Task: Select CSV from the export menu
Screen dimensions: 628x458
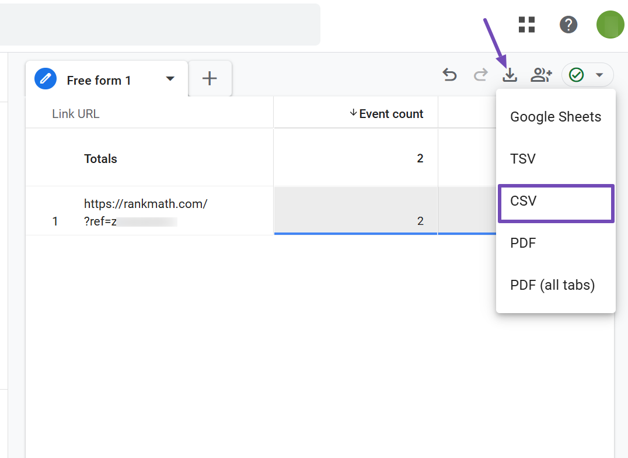Action: [x=524, y=201]
